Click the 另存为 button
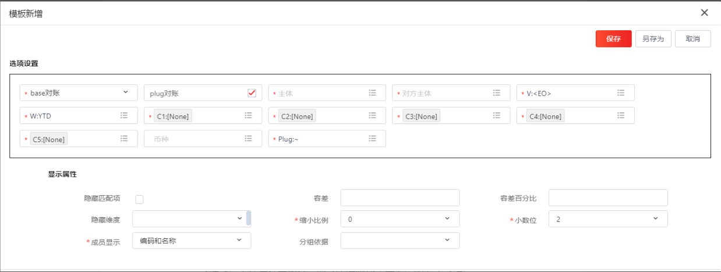The height and width of the screenshot is (272, 721). (x=653, y=39)
